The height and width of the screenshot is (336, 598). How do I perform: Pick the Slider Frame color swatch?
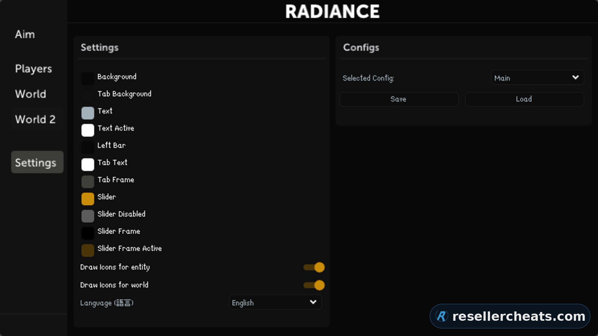click(88, 233)
